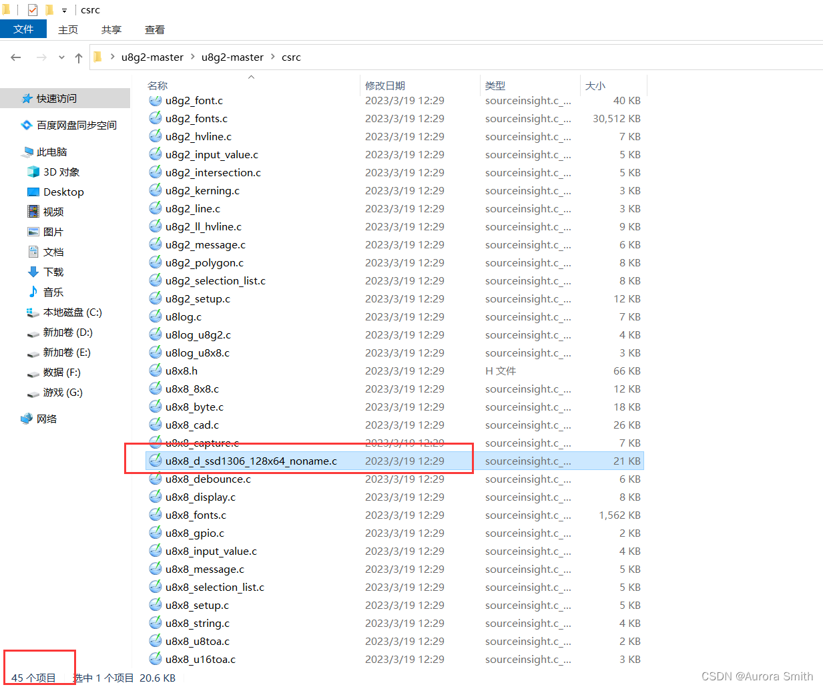Select the u8x8.h header file icon

click(x=156, y=371)
